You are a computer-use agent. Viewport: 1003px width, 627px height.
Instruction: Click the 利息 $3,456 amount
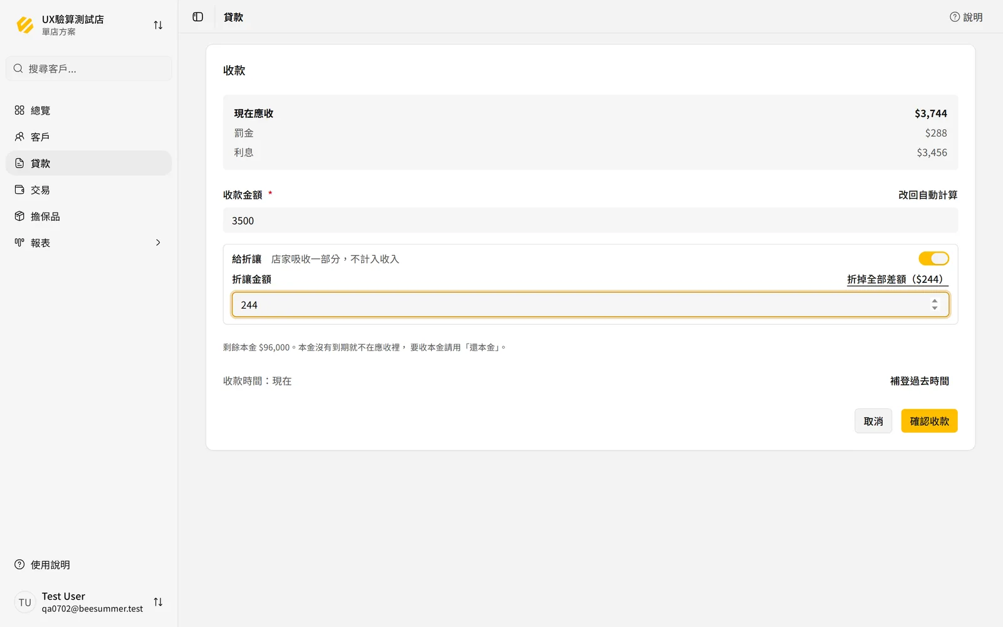pyautogui.click(x=932, y=152)
